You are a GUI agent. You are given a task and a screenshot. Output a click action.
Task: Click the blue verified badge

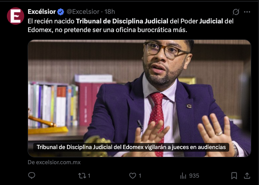[x=60, y=12]
